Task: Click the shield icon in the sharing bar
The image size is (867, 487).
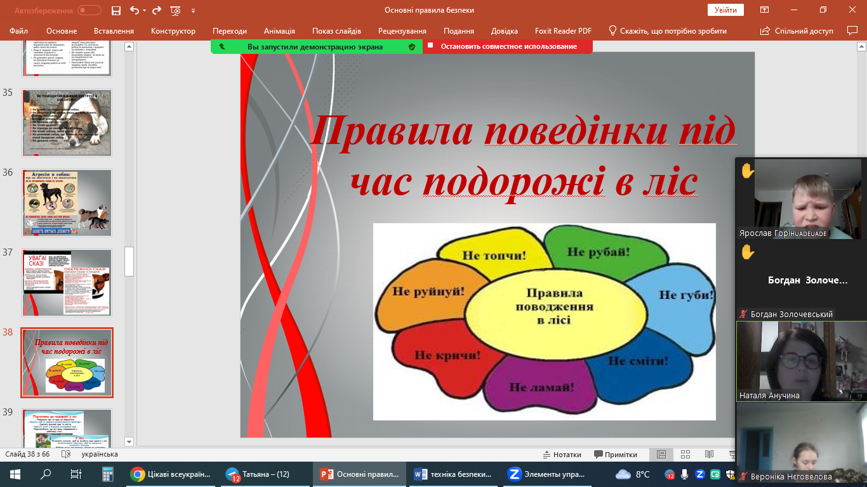Action: pyautogui.click(x=412, y=46)
